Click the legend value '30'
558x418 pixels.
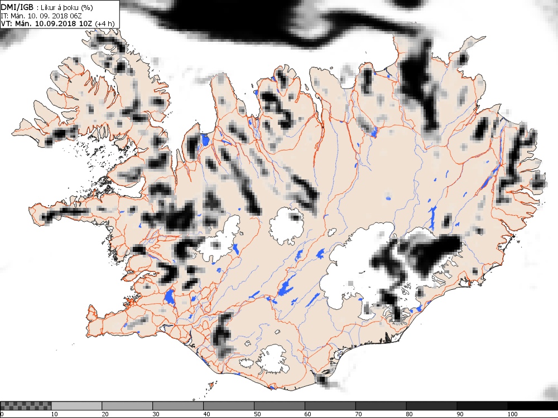[156, 414]
